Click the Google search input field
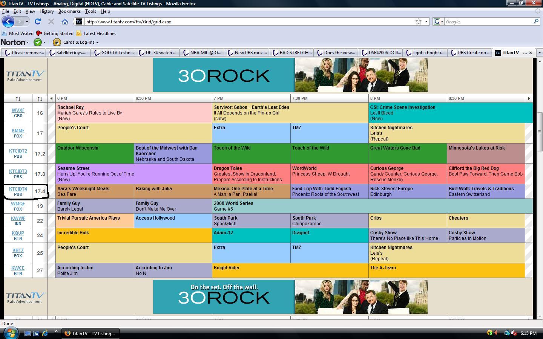Image resolution: width=543 pixels, height=339 pixels. [x=489, y=21]
